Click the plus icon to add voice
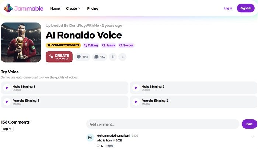The width and height of the screenshot is (258, 149). pos(113,57)
